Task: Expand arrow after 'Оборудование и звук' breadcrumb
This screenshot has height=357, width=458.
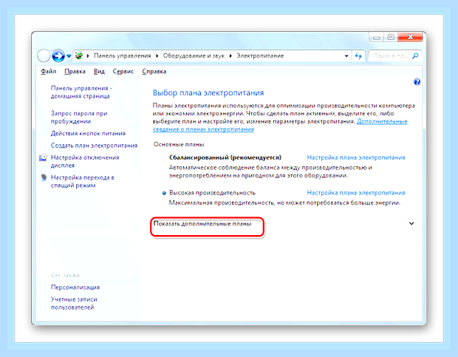Action: (230, 55)
